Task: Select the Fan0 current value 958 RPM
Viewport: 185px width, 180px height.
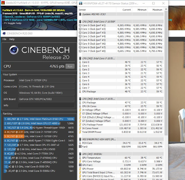Action: [126, 147]
